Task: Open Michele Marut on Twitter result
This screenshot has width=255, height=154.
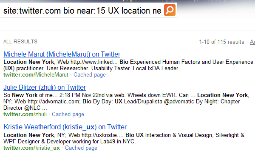Action: coord(62,54)
